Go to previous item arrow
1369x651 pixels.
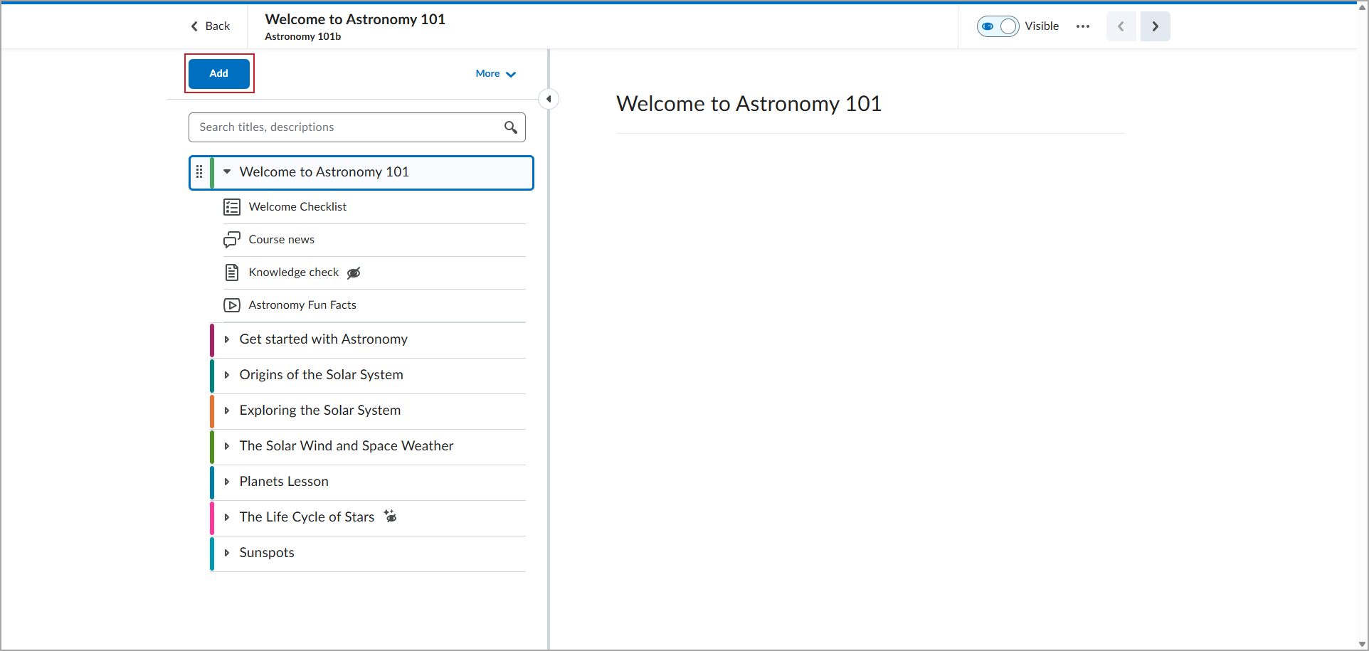[x=1121, y=26]
